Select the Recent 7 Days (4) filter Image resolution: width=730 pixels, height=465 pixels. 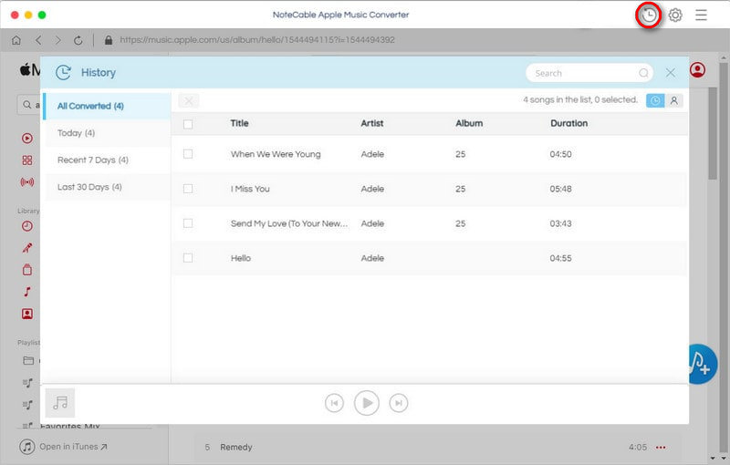107,160
